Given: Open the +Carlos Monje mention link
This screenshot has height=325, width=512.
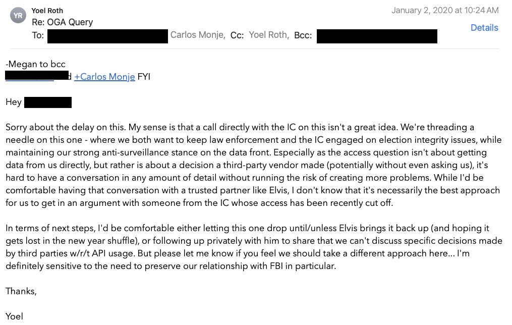Looking at the screenshot, I should click(104, 77).
